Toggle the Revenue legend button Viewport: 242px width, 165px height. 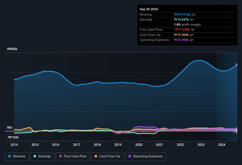click(17, 156)
